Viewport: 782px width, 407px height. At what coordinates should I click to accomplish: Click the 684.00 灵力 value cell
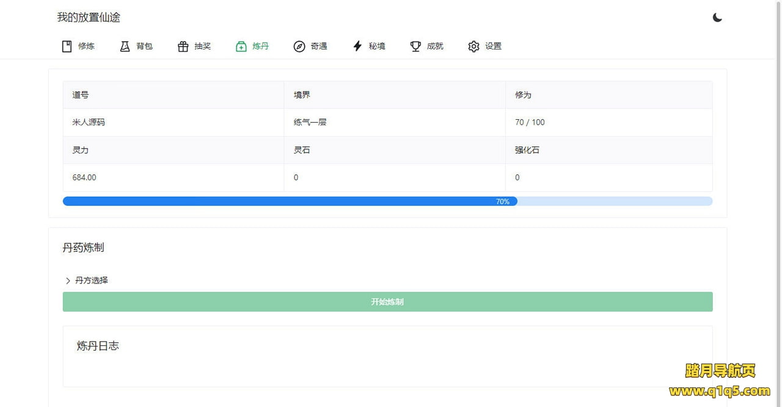(84, 177)
